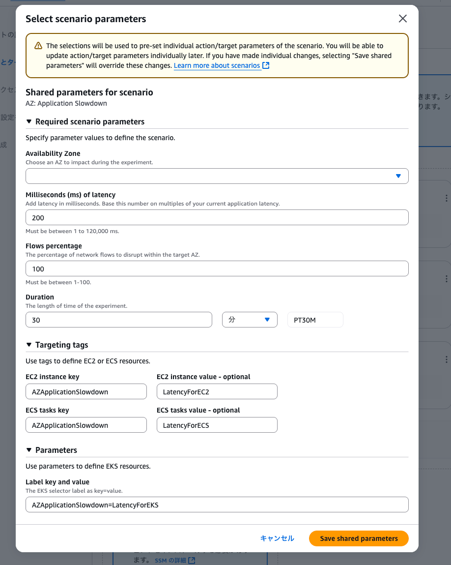The image size is (451, 565).
Task: Open the Availability Zone dropdown
Action: pos(217,176)
